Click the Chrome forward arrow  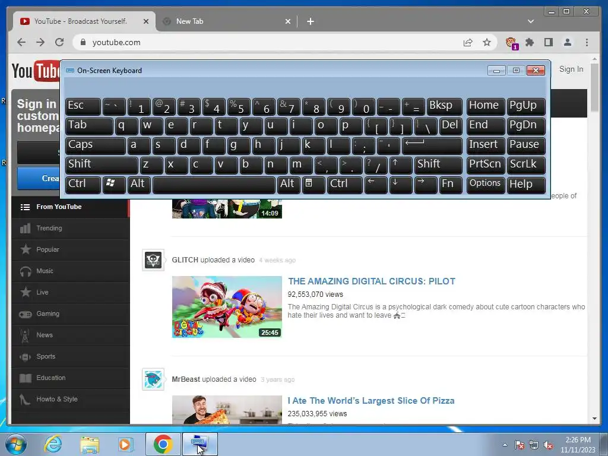pyautogui.click(x=40, y=42)
